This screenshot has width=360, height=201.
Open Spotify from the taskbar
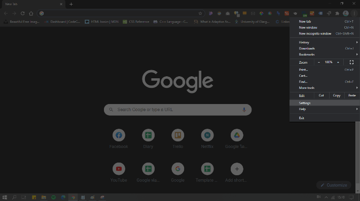click(x=53, y=197)
